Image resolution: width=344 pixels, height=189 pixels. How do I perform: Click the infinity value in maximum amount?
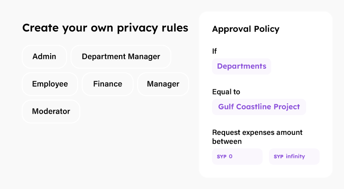(x=295, y=157)
